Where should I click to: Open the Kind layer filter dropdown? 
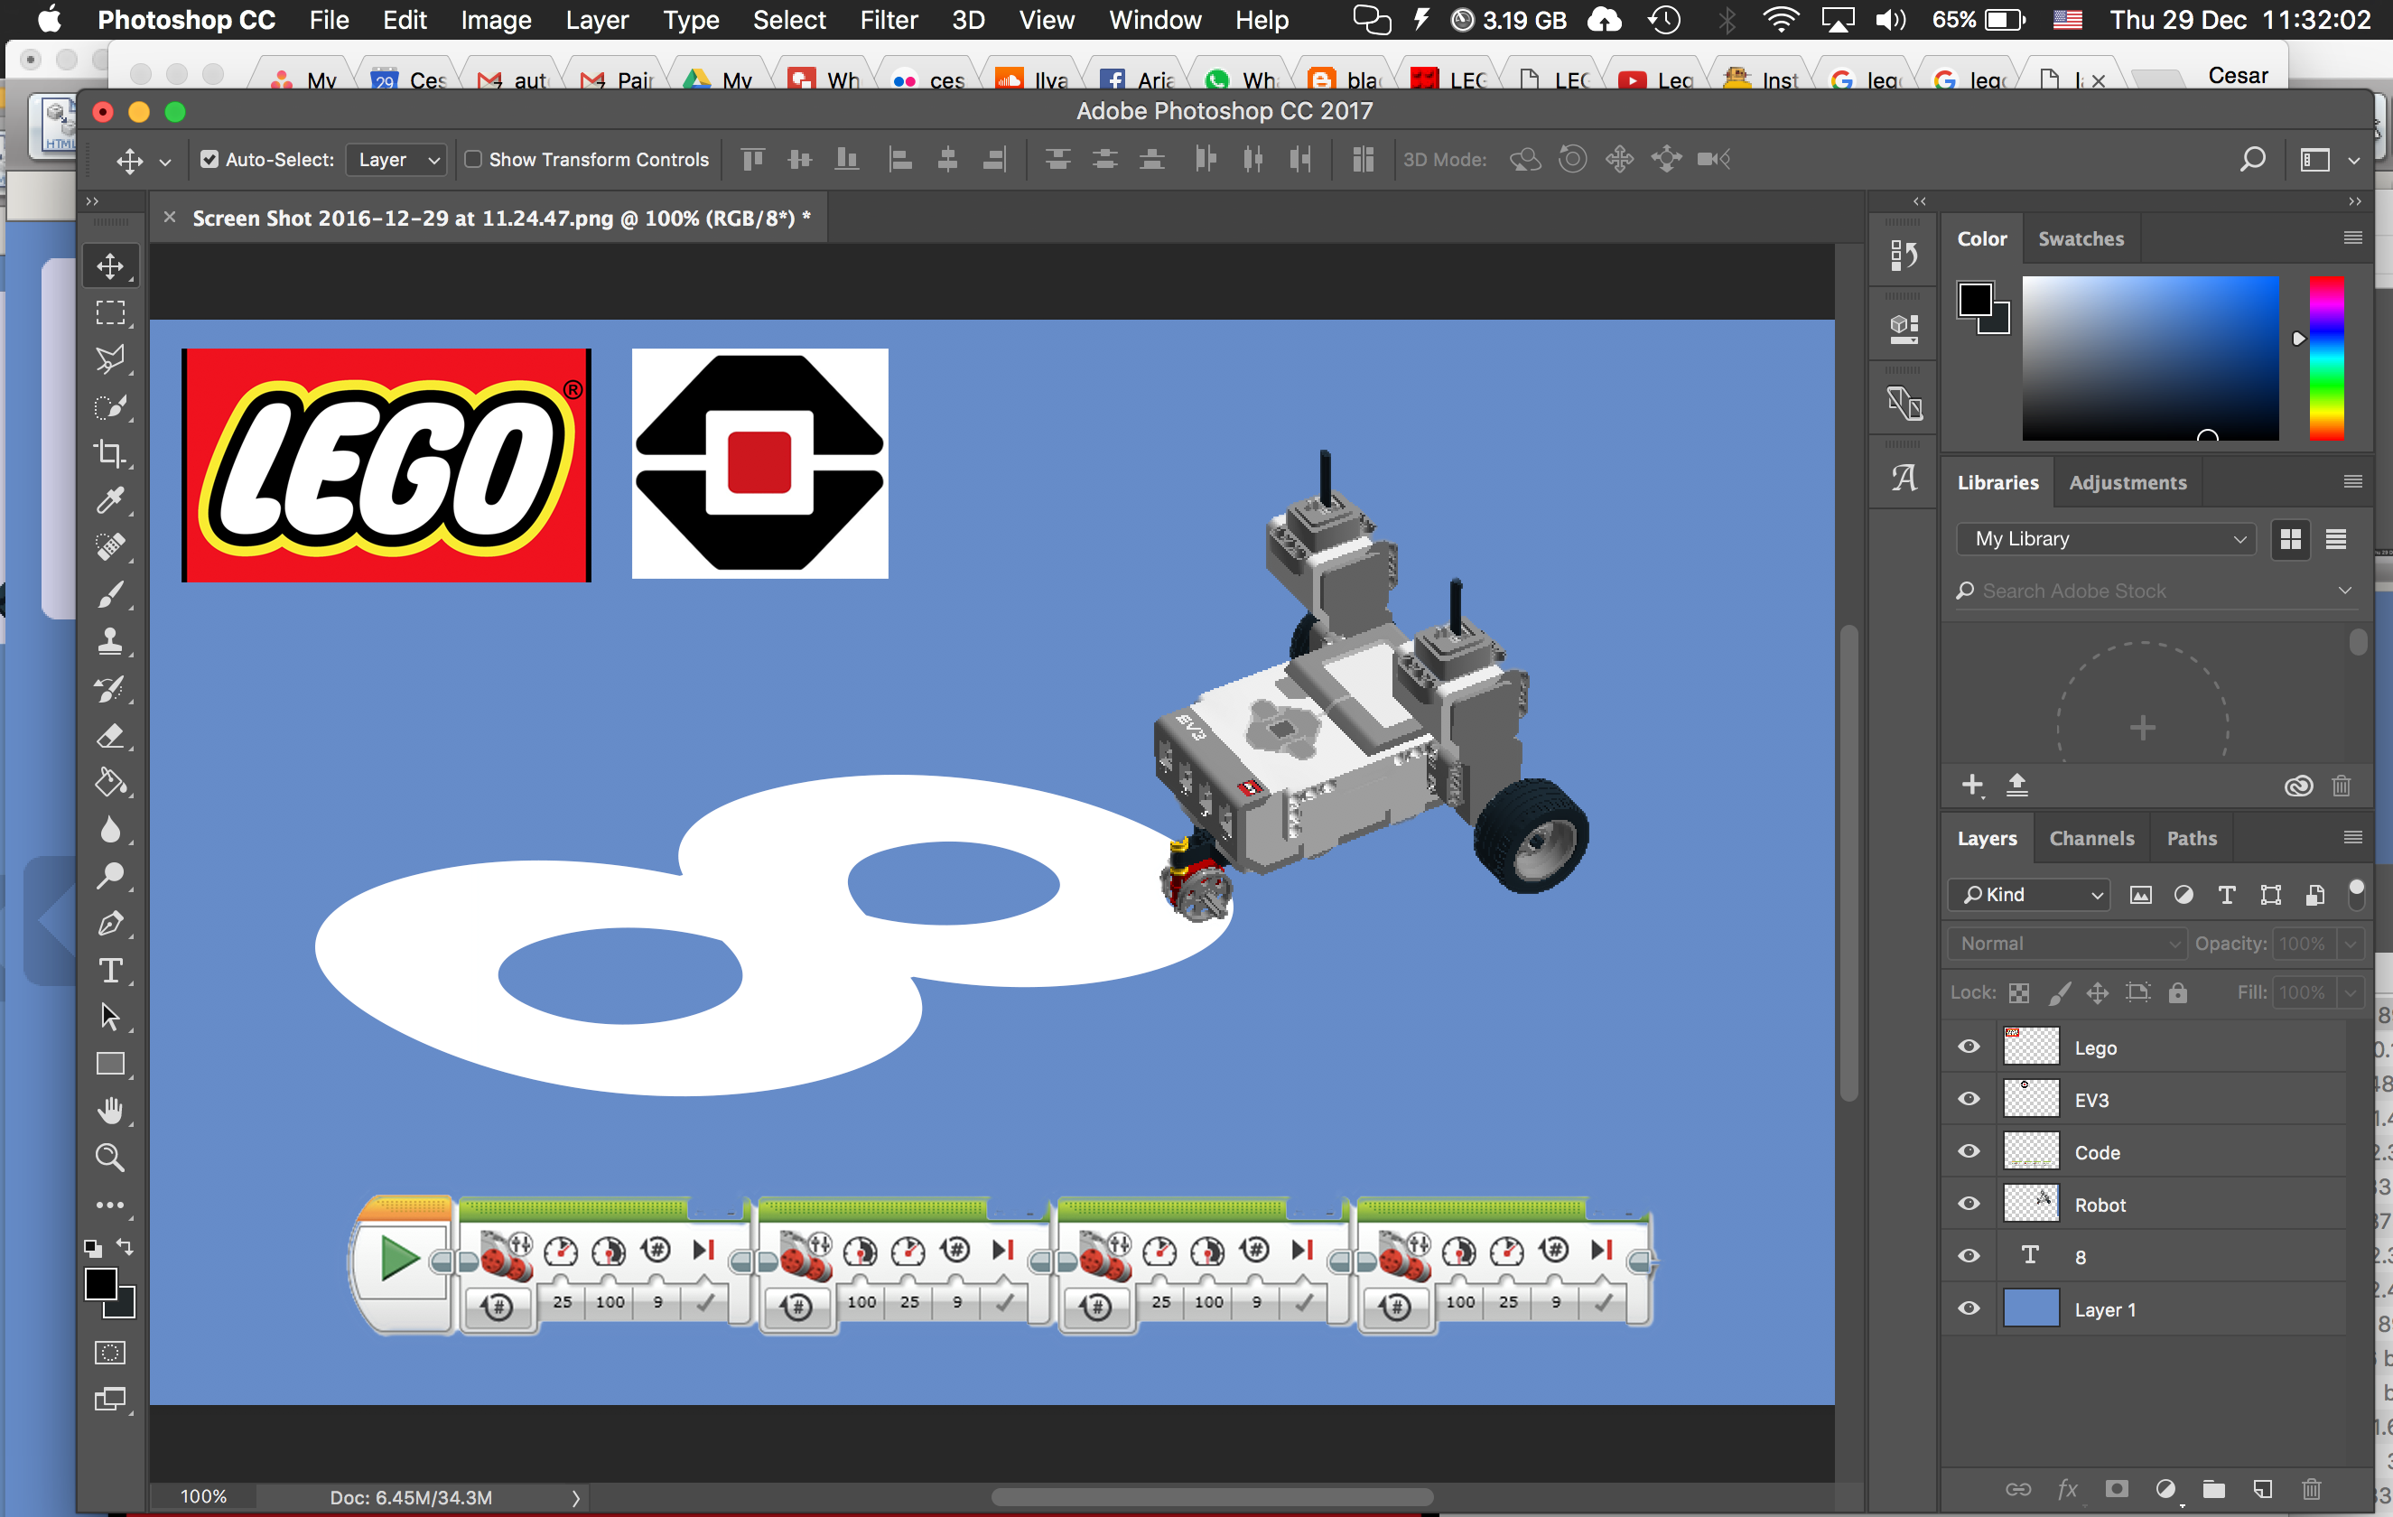pos(2029,894)
